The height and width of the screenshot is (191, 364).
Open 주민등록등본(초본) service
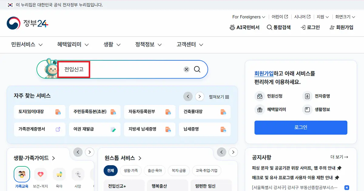tap(95, 112)
